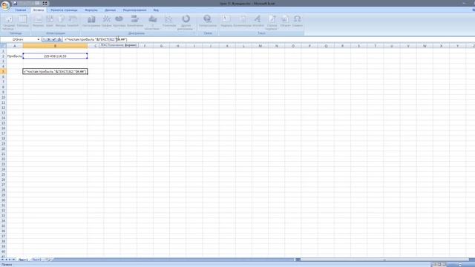475x267 pixels.
Task: Open the Area chart (С областями) menu
Action: (152, 22)
